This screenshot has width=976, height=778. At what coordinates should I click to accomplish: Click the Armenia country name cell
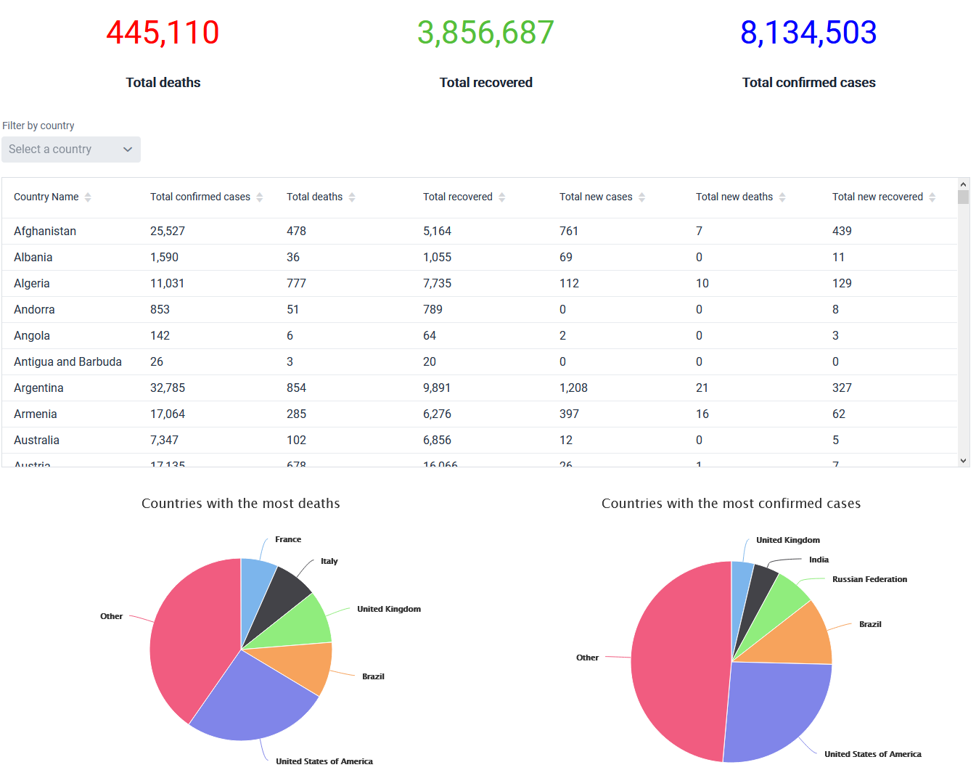point(36,414)
